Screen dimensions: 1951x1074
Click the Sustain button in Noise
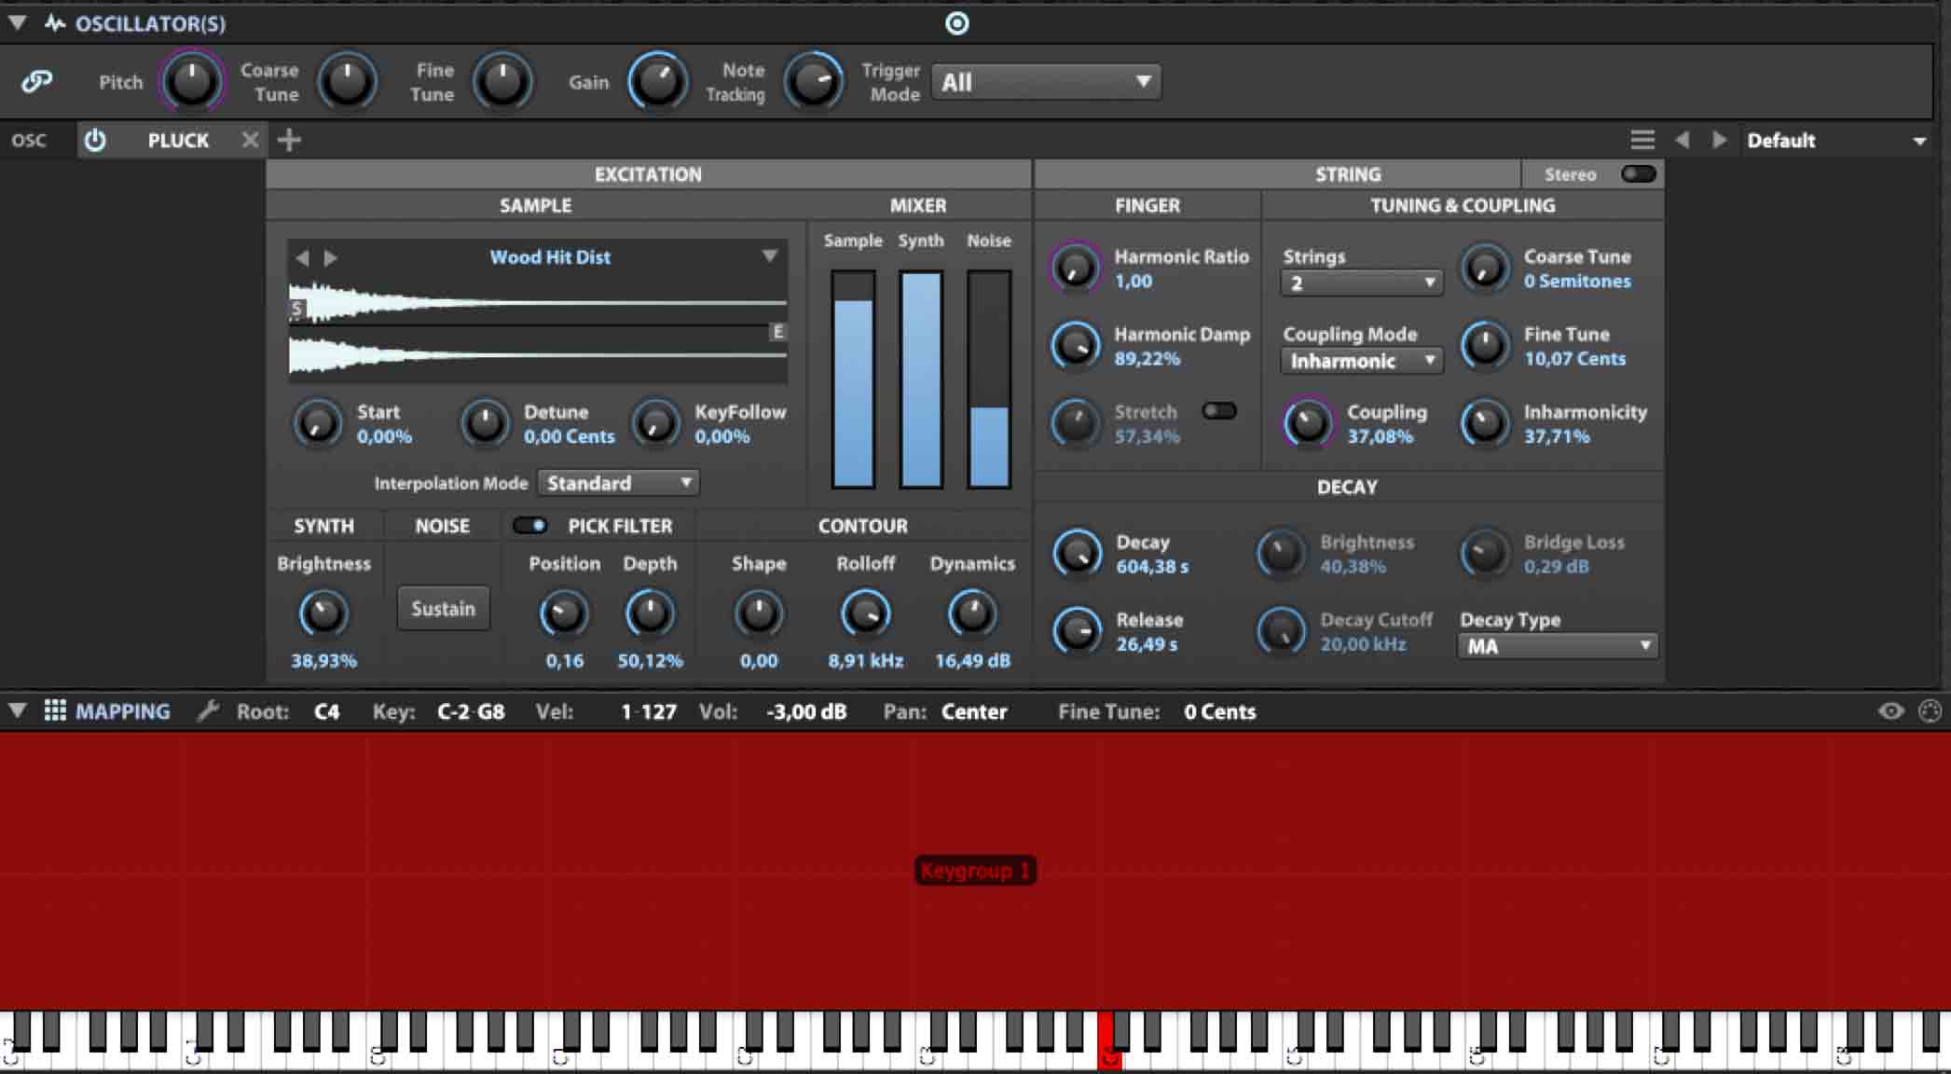pos(443,609)
